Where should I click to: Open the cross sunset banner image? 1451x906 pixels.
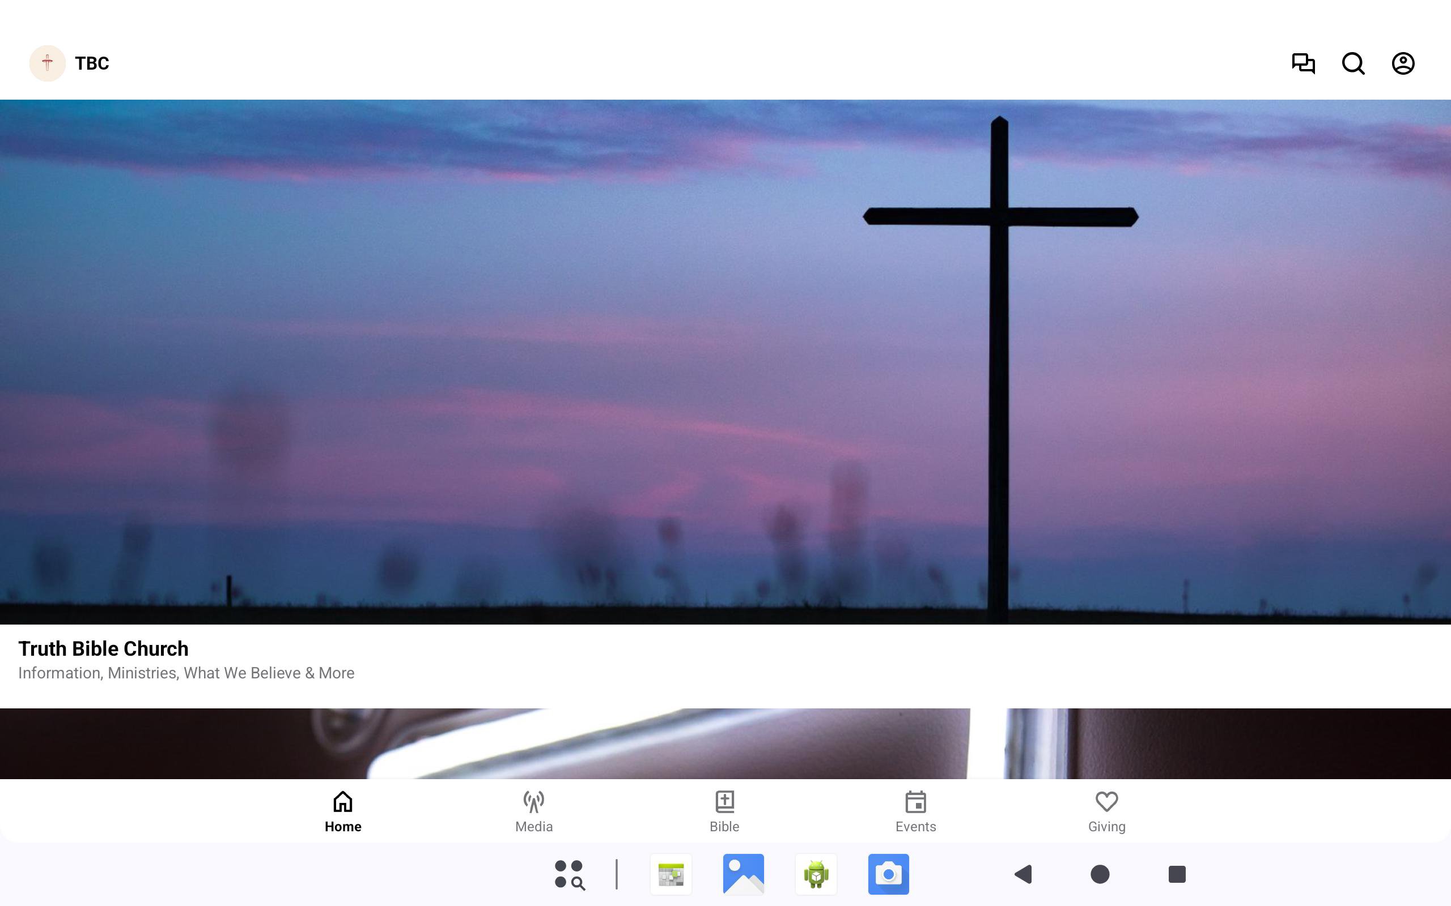pos(725,362)
